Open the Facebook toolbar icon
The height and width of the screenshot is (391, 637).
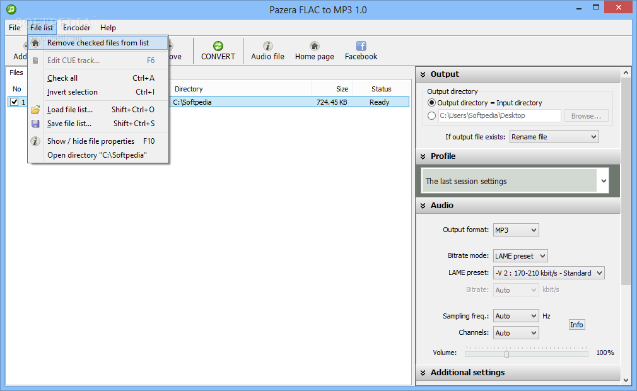(361, 46)
